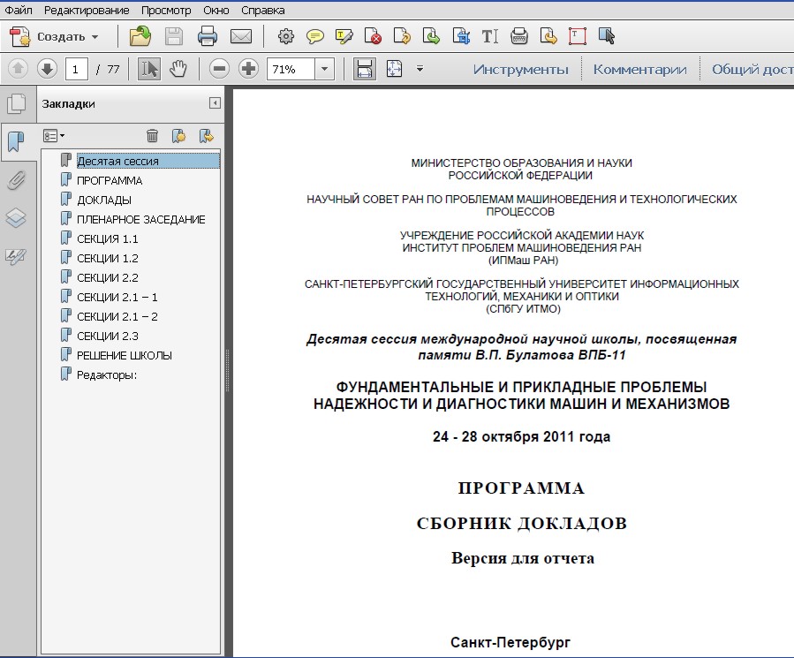Screen dimensions: 794x658
Task: Print the document with the printer icon
Action: [207, 36]
